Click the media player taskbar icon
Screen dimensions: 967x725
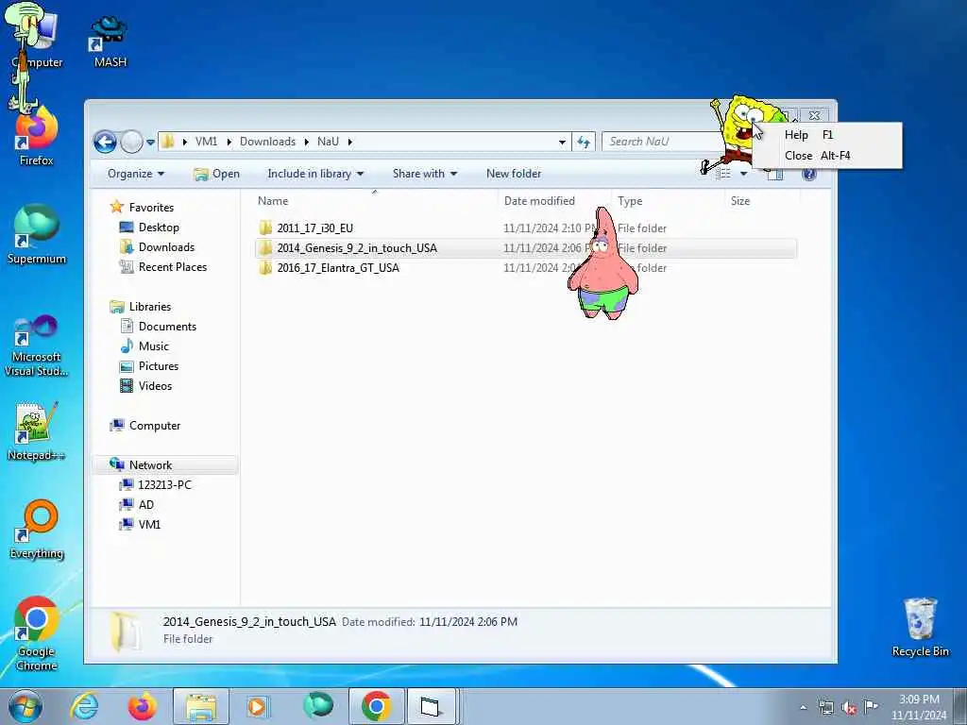[257, 706]
